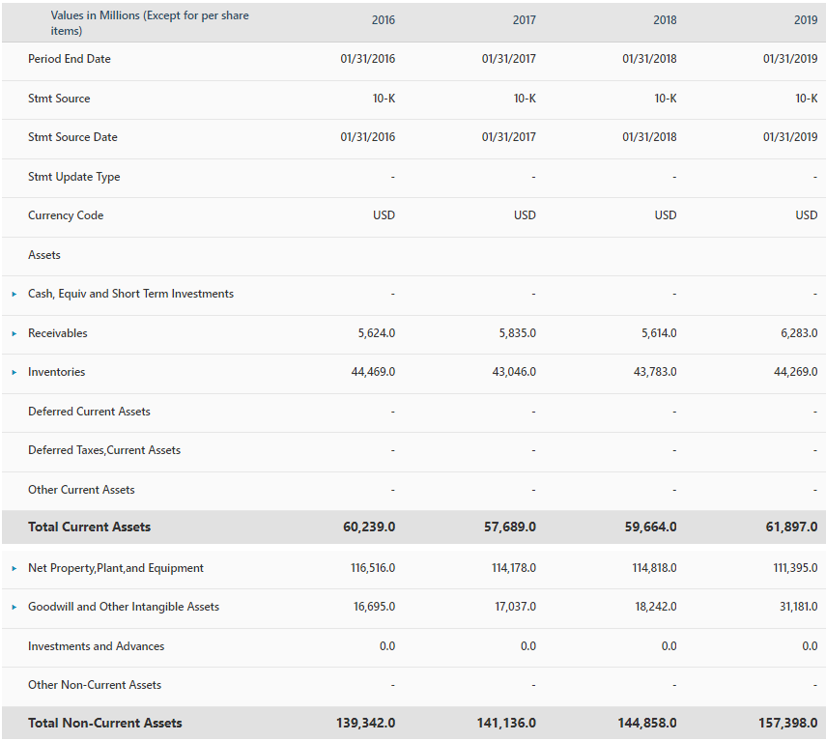Click the Stmt Source row label
826x741 pixels.
[57, 98]
